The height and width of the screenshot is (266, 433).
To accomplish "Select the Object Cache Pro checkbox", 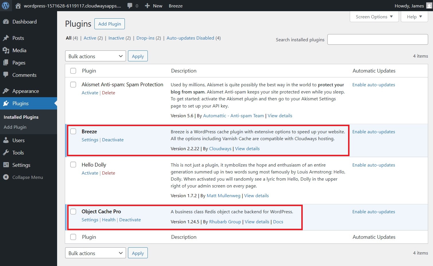I will tap(73, 211).
